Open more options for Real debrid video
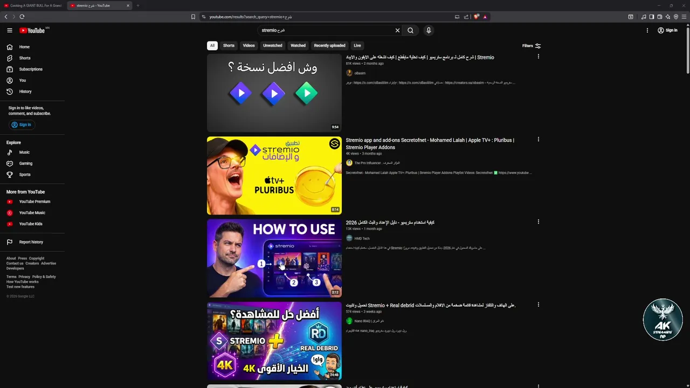690x388 pixels. click(538, 304)
